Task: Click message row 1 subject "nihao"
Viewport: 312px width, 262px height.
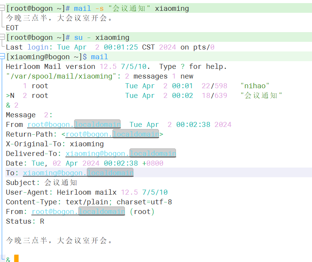Action: click(x=255, y=86)
